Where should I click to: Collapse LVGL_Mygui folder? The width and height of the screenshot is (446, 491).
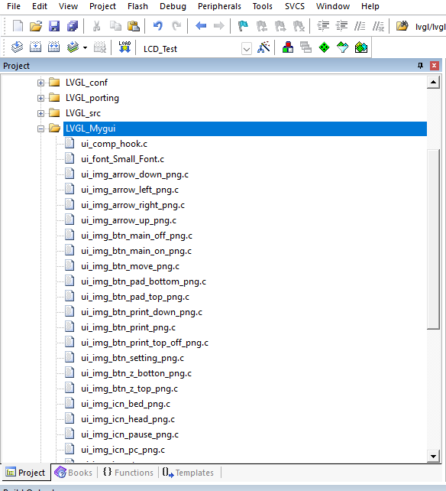[40, 128]
